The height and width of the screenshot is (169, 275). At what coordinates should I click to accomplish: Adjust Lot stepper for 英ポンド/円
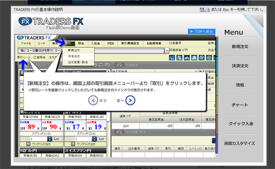point(50,139)
